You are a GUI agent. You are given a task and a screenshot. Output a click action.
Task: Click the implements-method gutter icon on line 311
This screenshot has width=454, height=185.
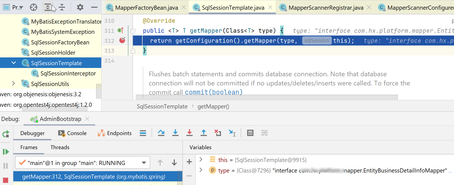[120, 31]
